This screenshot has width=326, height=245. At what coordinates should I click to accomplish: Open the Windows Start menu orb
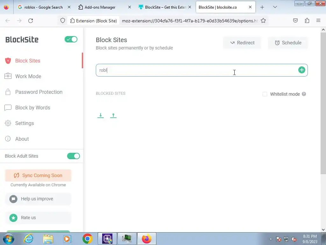tap(9, 239)
